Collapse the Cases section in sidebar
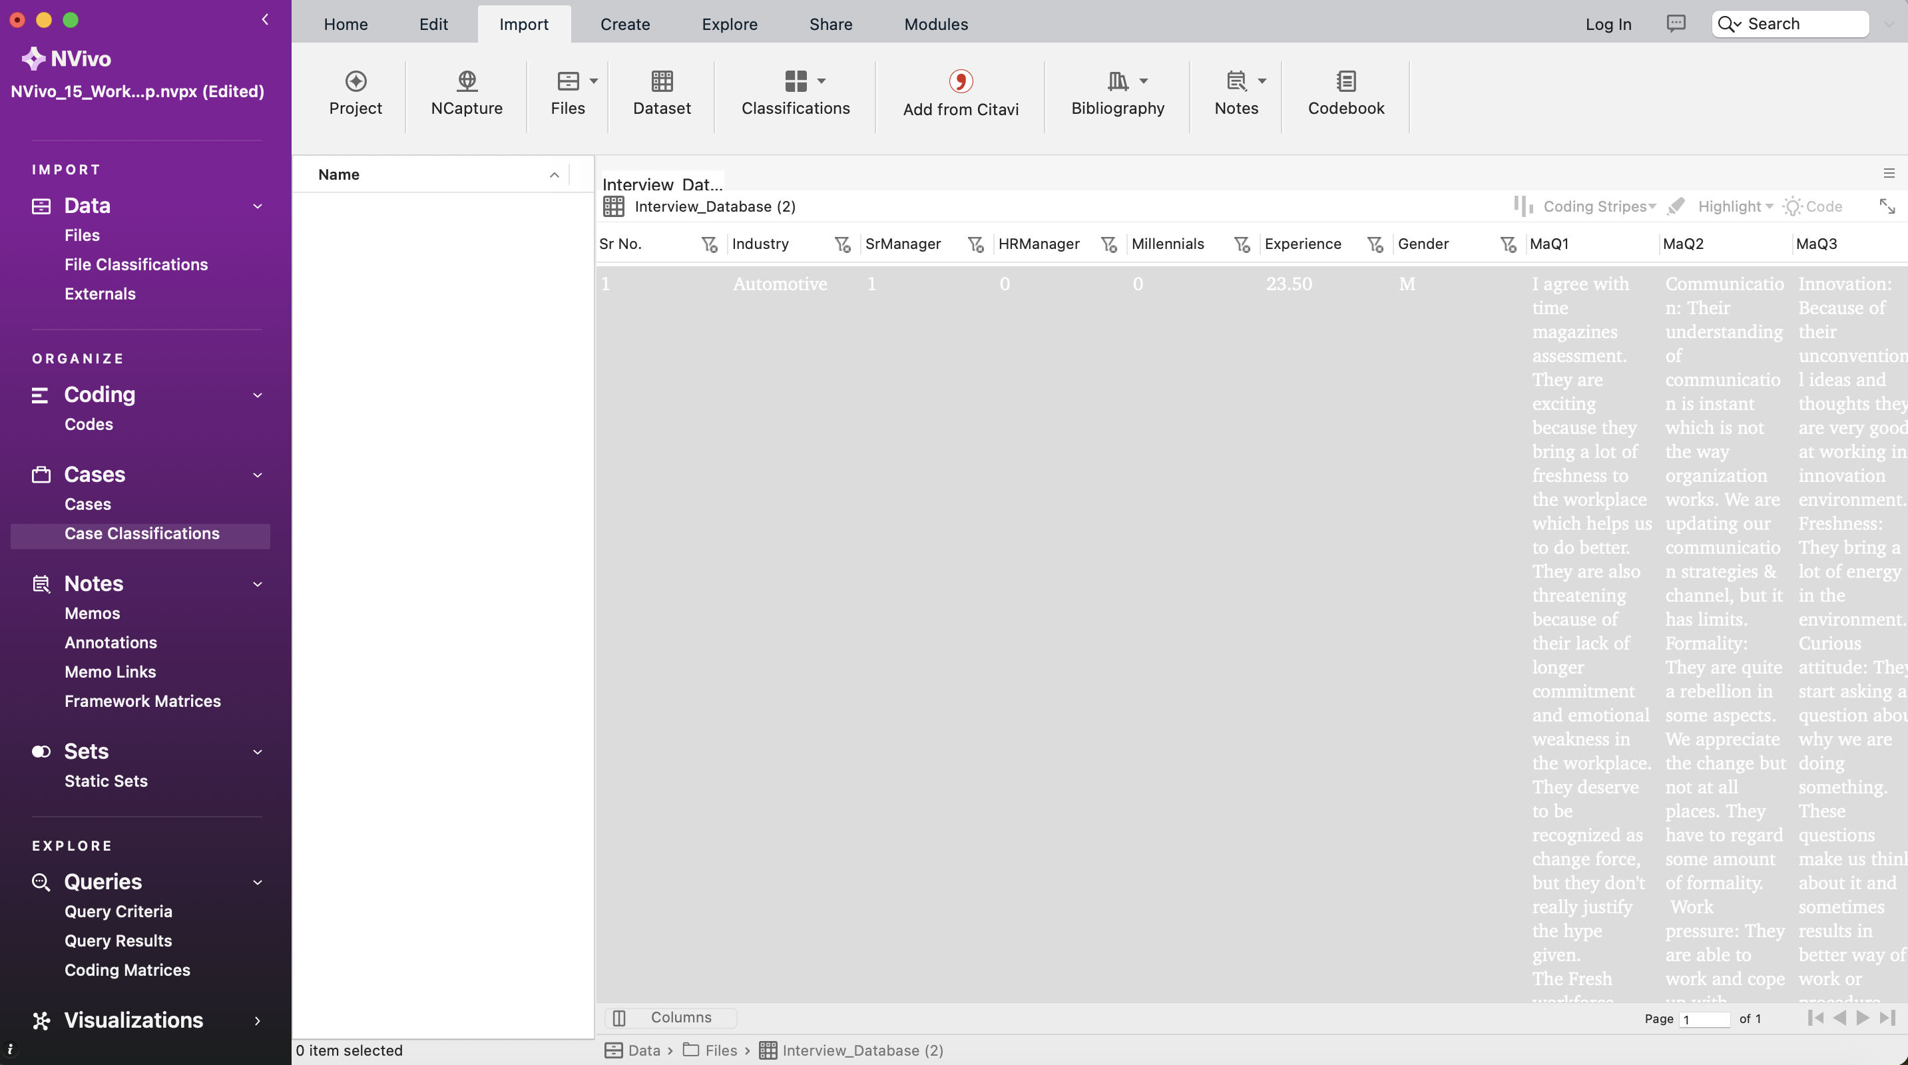 pos(257,475)
